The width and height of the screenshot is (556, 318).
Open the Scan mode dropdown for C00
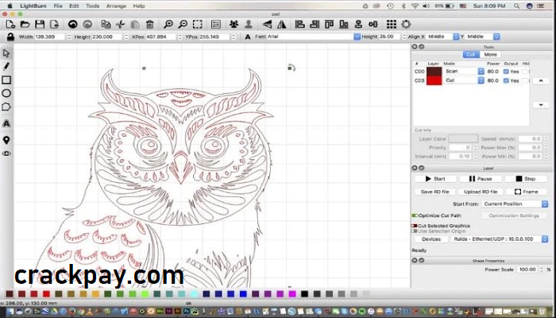[464, 72]
